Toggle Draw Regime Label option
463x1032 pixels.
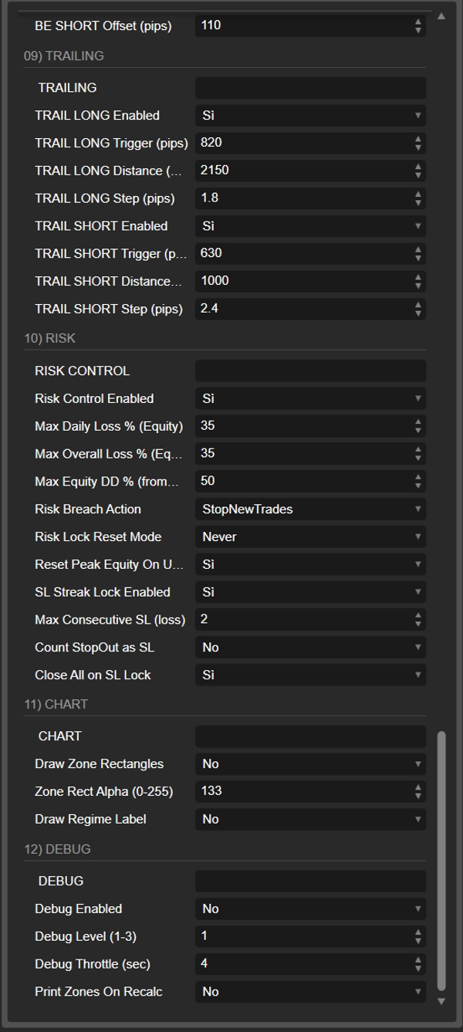310,820
